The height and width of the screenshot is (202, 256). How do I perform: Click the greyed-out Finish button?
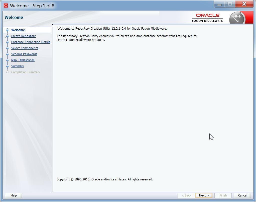point(223,195)
